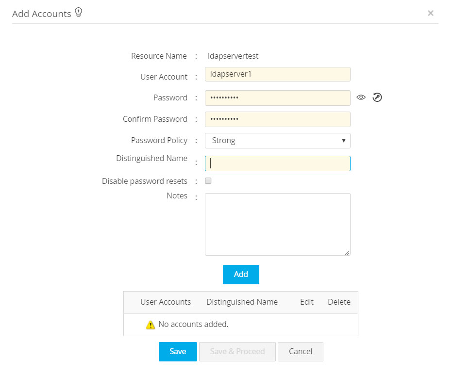Screen dimensions: 454x375
Task: Click the Distinguished Name input box
Action: pyautogui.click(x=277, y=163)
